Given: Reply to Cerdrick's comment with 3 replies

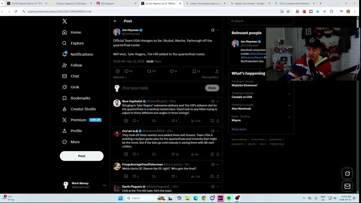Looking at the screenshot, I should [x=136, y=154].
